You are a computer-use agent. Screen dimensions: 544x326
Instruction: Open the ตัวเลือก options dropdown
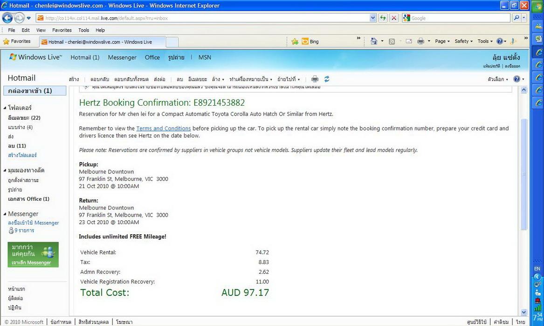(x=498, y=79)
